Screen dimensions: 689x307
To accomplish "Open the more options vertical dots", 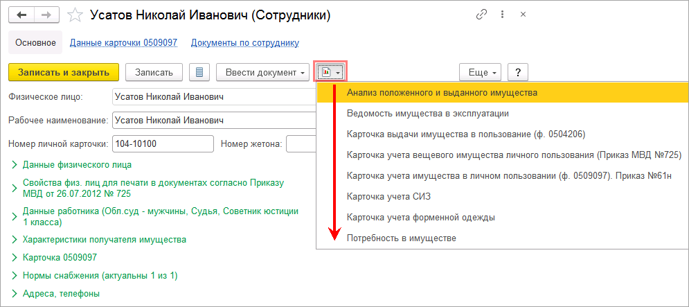I will tap(502, 15).
